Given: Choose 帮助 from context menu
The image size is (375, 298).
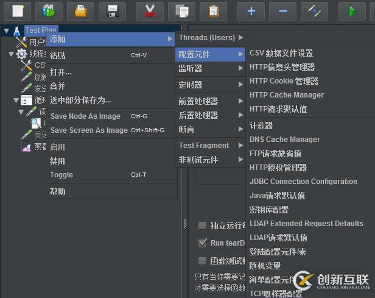Looking at the screenshot, I should tap(111, 191).
